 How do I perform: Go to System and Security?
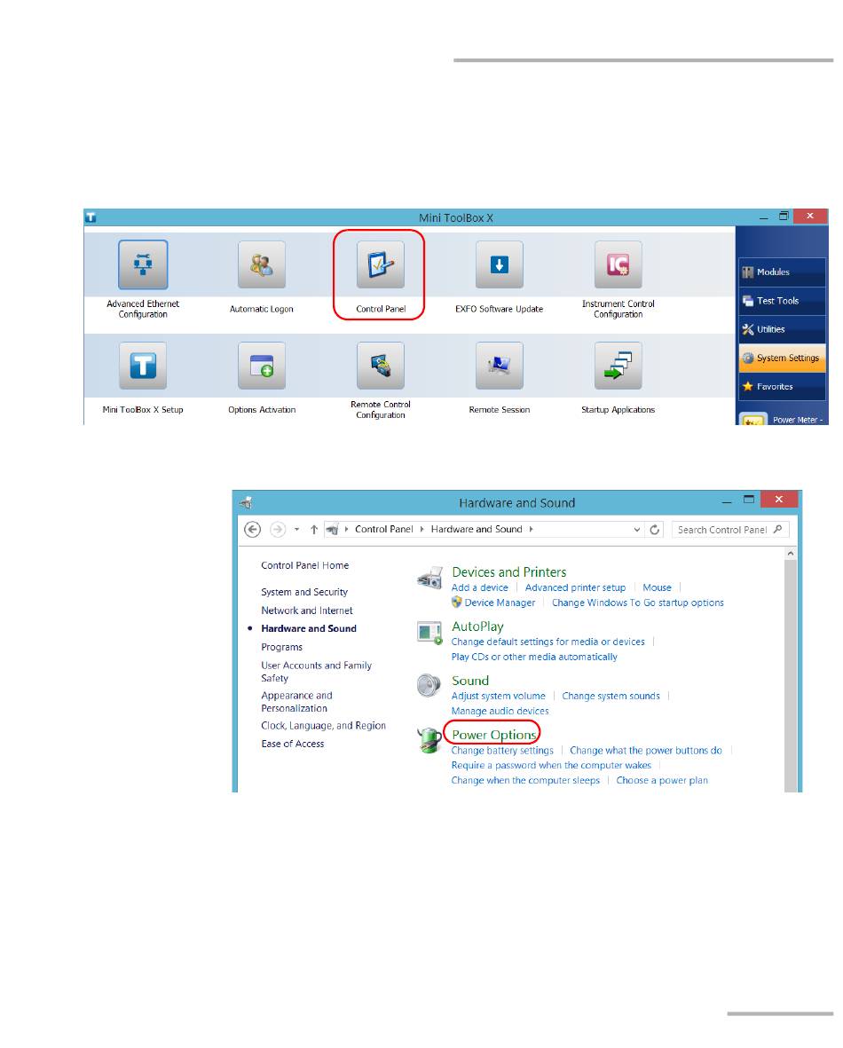tap(304, 592)
